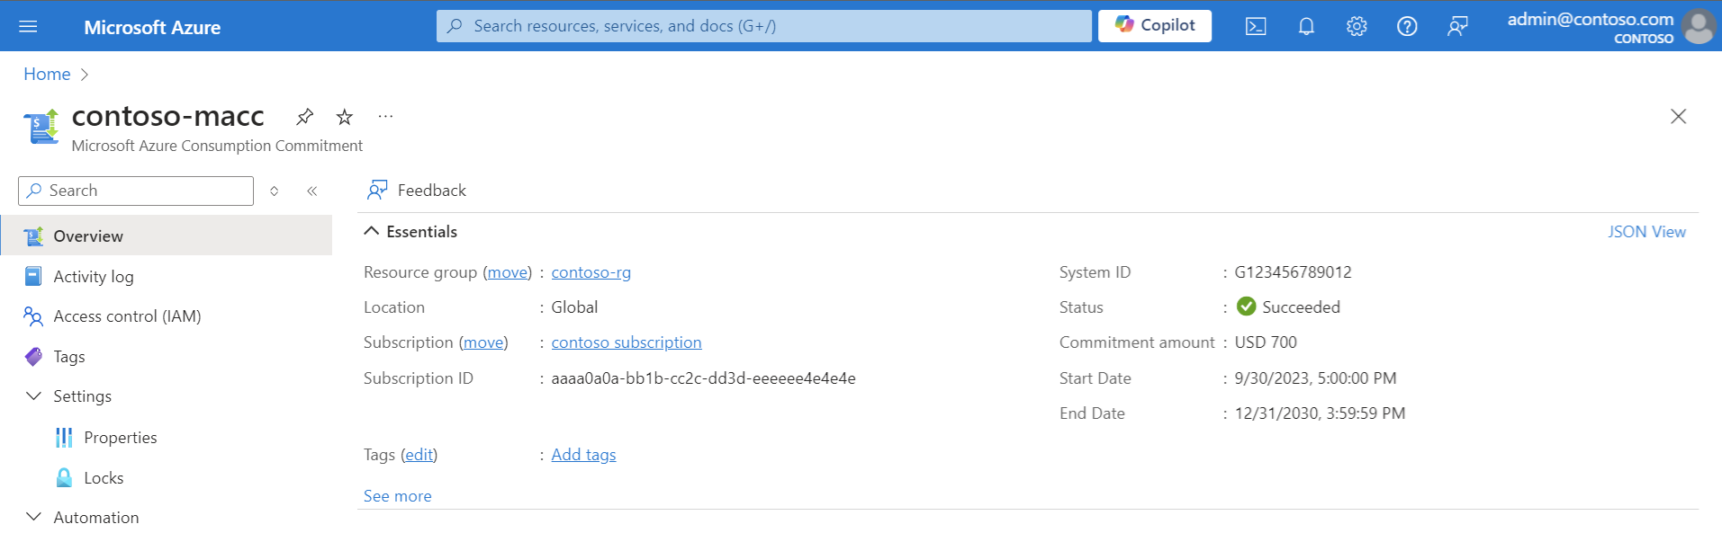Click the contoso-macc resource icon
The width and height of the screenshot is (1722, 542).
41,127
